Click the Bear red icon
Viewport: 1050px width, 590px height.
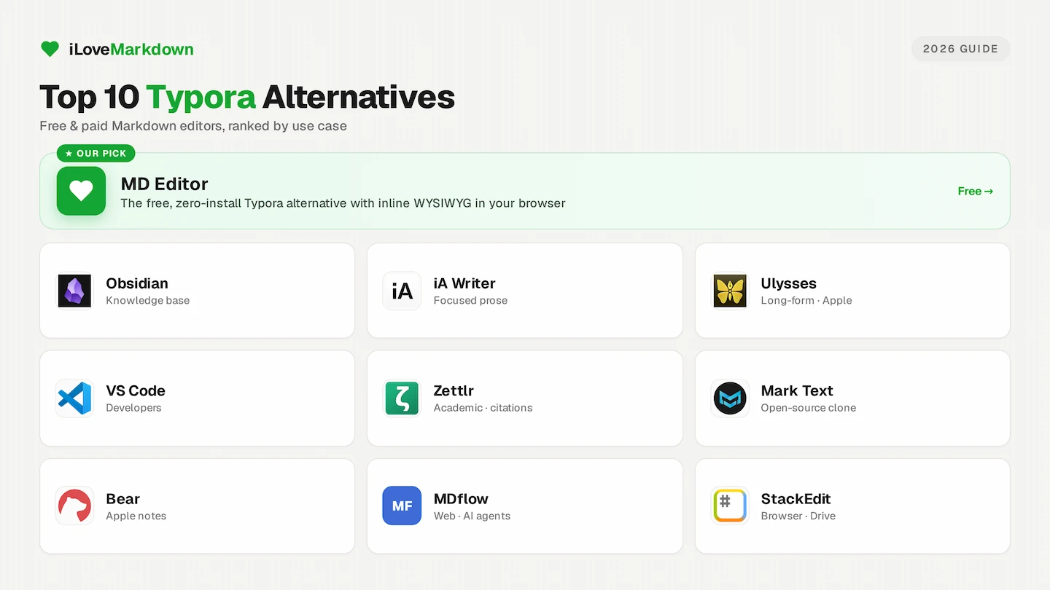[x=74, y=506]
